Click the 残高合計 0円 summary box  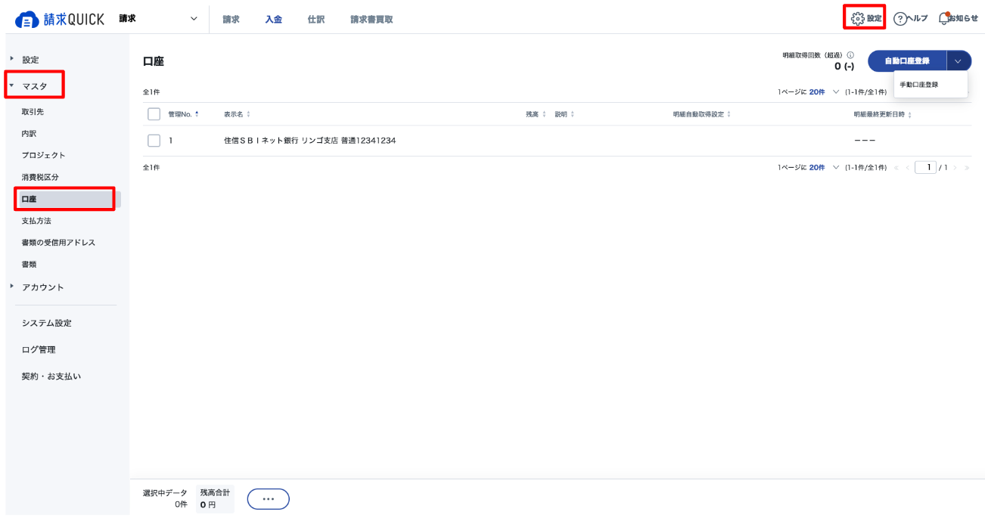(x=215, y=499)
